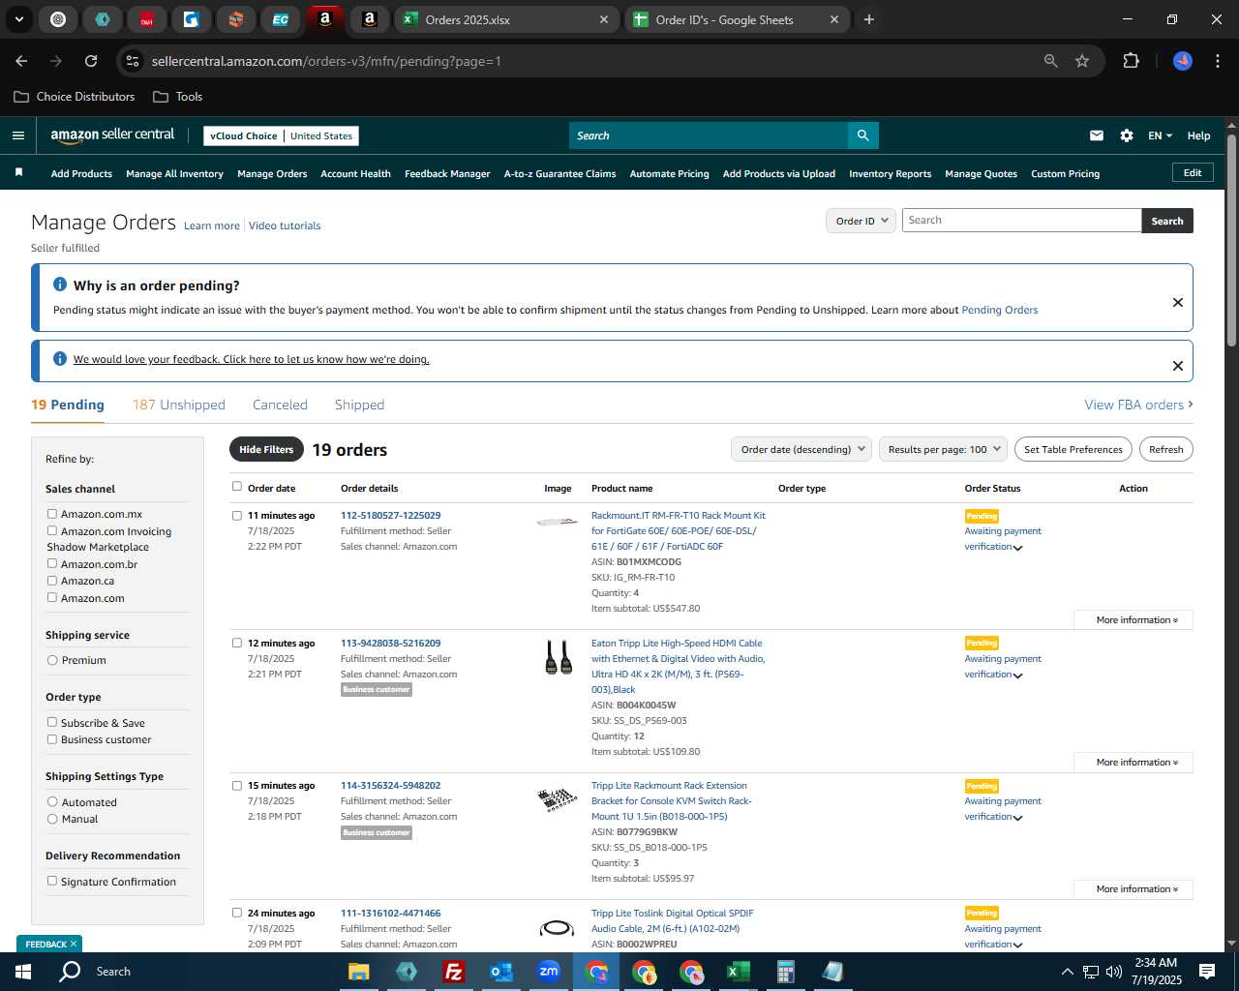Click the browser zoom magnifier icon
This screenshot has height=991, width=1239.
1051,61
